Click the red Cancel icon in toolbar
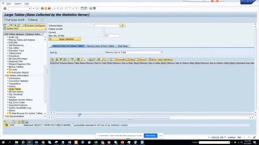The image size is (259, 145). coord(49,8)
